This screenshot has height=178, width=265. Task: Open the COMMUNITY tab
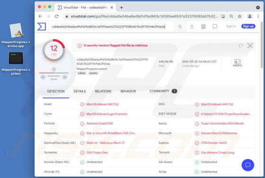point(163,91)
